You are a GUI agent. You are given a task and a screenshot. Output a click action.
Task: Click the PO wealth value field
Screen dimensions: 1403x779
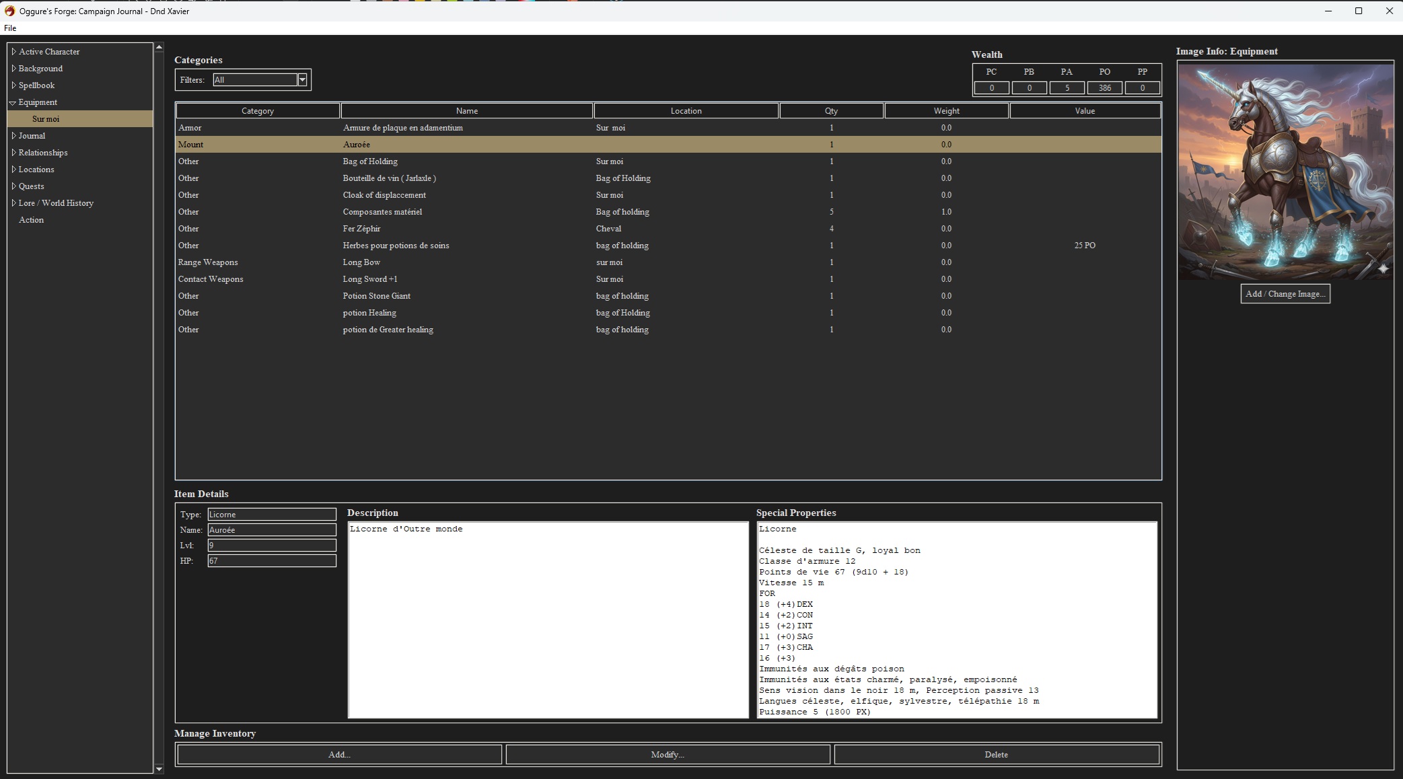click(1104, 88)
